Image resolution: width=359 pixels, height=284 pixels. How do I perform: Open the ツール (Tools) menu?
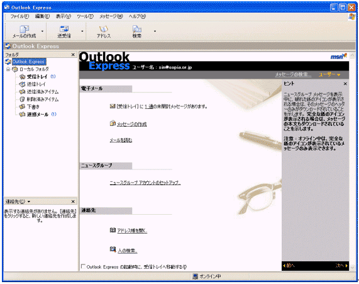[85, 16]
